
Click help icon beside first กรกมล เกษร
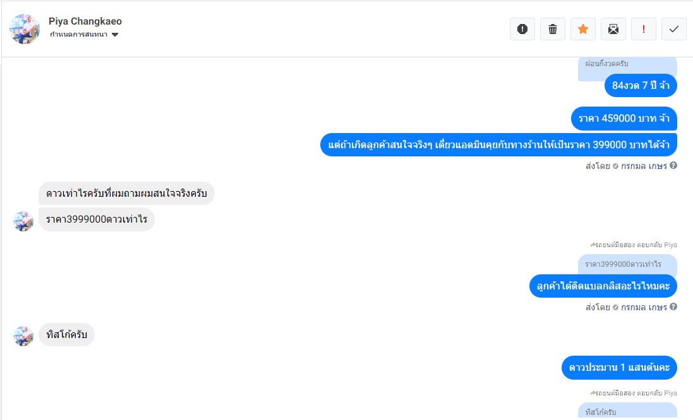click(673, 166)
